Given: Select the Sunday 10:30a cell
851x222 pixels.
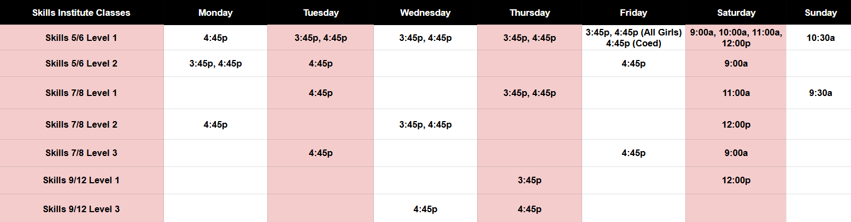Looking at the screenshot, I should point(820,38).
